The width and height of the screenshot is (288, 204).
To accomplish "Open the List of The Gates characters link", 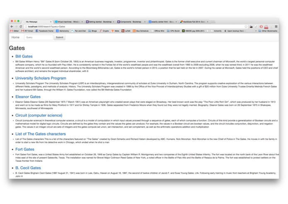I will (41, 134).
